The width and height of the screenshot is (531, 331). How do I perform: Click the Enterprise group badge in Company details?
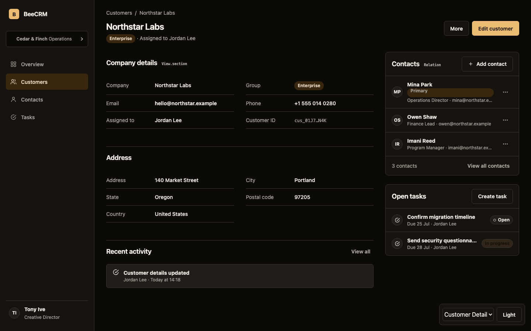309,86
